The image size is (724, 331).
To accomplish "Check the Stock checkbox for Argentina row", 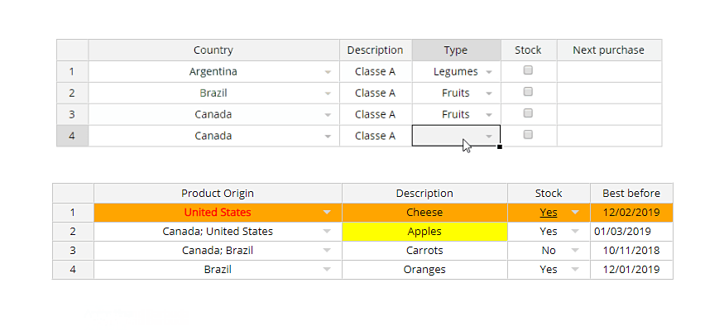I will click(x=528, y=71).
